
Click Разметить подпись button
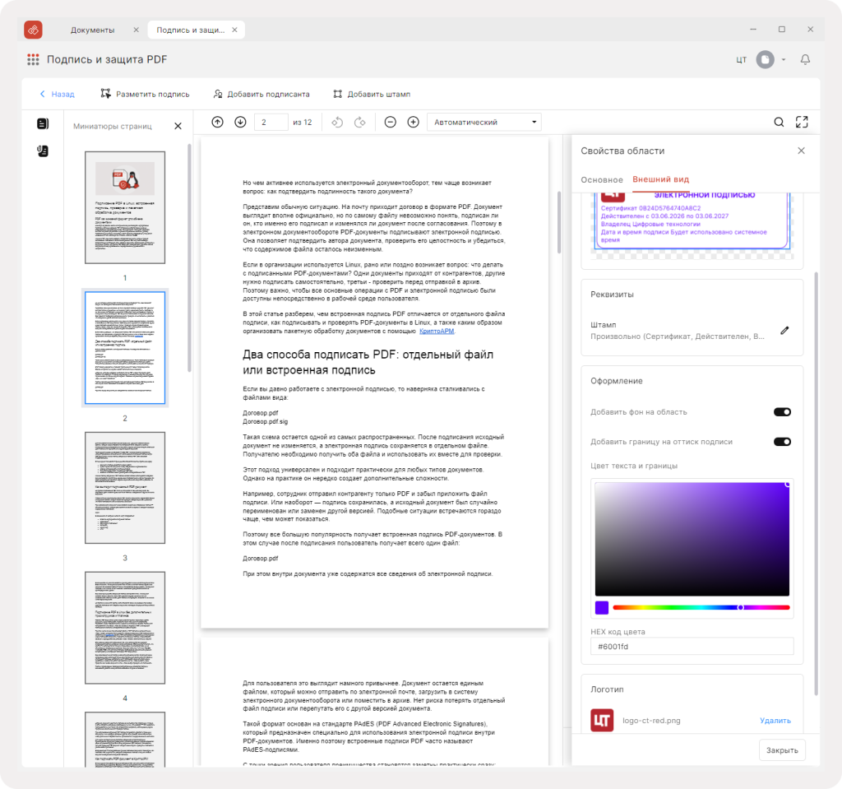145,94
